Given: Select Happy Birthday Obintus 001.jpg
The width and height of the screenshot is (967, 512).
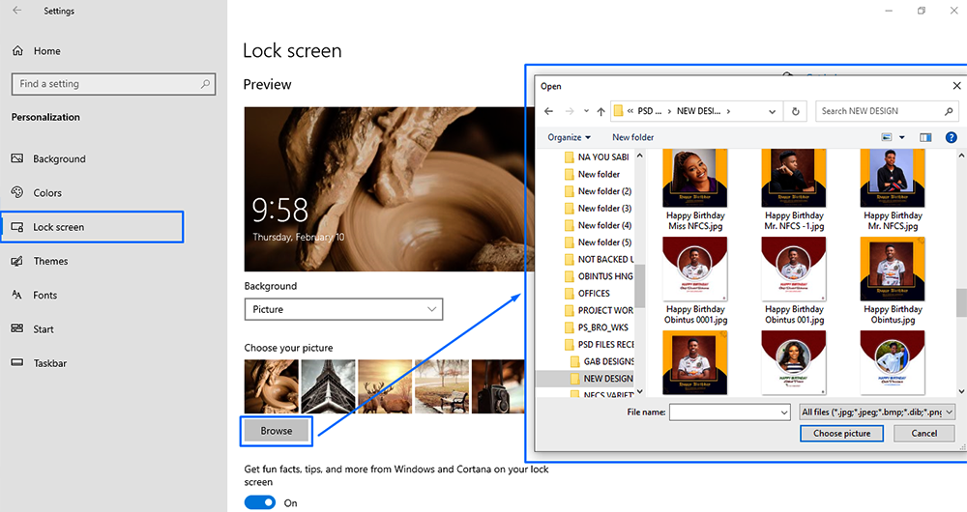Looking at the screenshot, I should (794, 281).
